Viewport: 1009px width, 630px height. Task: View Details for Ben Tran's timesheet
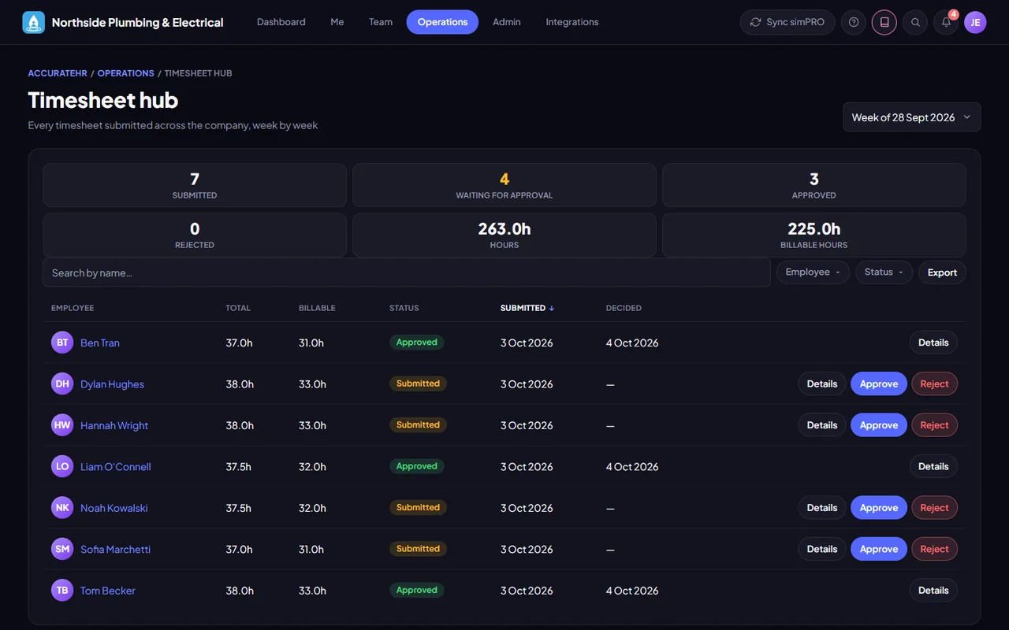click(933, 343)
